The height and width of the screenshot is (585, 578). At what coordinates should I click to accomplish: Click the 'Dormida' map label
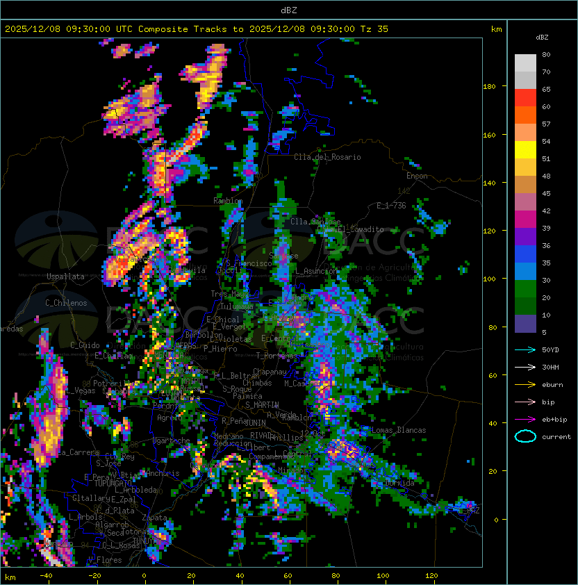[399, 483]
